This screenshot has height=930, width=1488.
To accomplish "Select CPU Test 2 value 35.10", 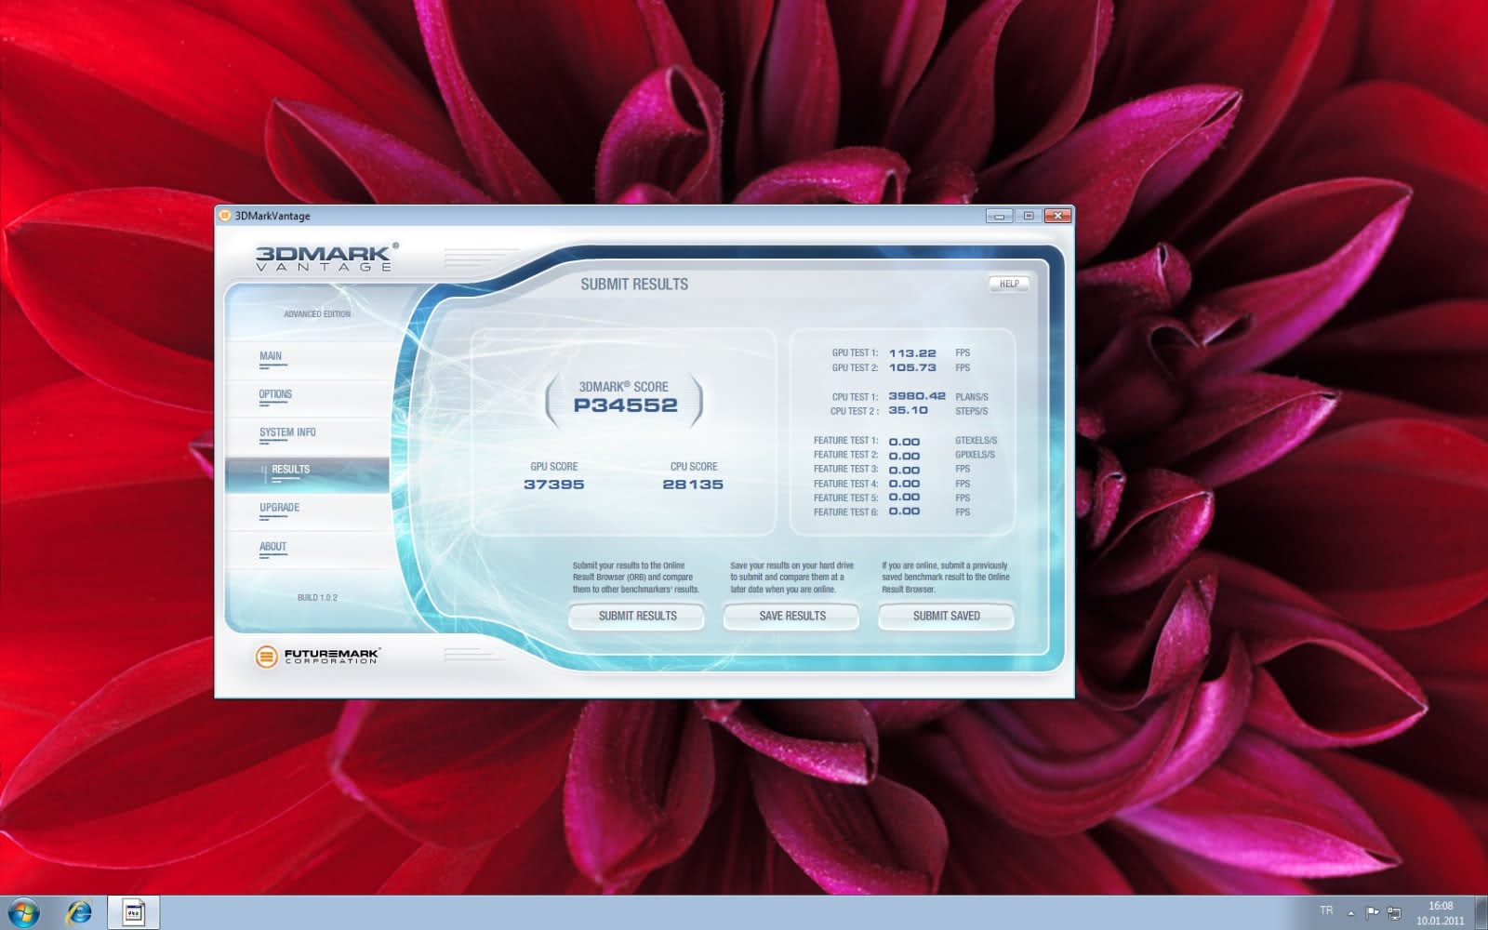I will pyautogui.click(x=908, y=410).
